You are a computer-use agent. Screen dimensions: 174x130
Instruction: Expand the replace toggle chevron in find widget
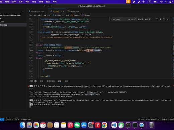pos(111,19)
